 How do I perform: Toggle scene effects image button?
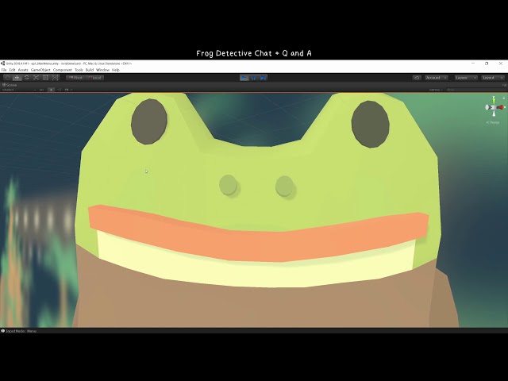(67, 90)
